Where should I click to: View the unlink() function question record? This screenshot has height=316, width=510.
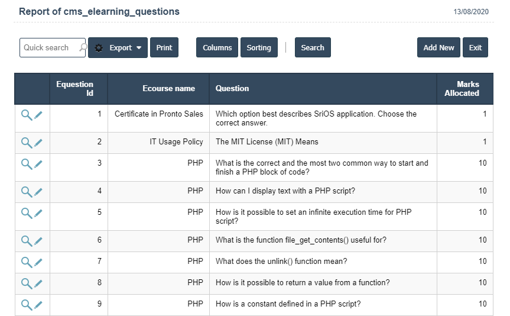(27, 262)
